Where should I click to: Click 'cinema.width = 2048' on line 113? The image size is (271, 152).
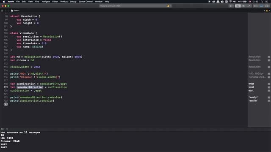coord(25,67)
